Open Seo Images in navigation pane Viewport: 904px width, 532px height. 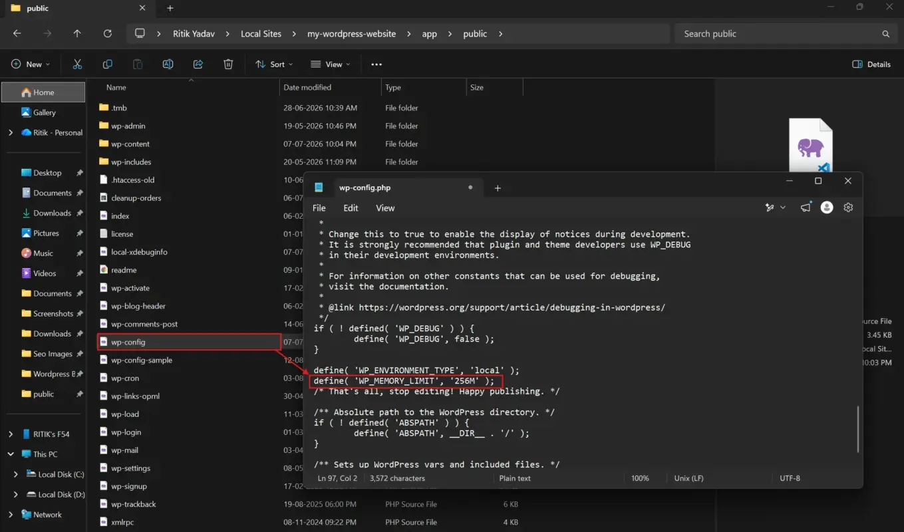click(52, 354)
